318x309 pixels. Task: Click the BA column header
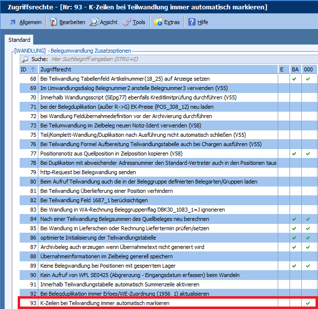tap(295, 69)
